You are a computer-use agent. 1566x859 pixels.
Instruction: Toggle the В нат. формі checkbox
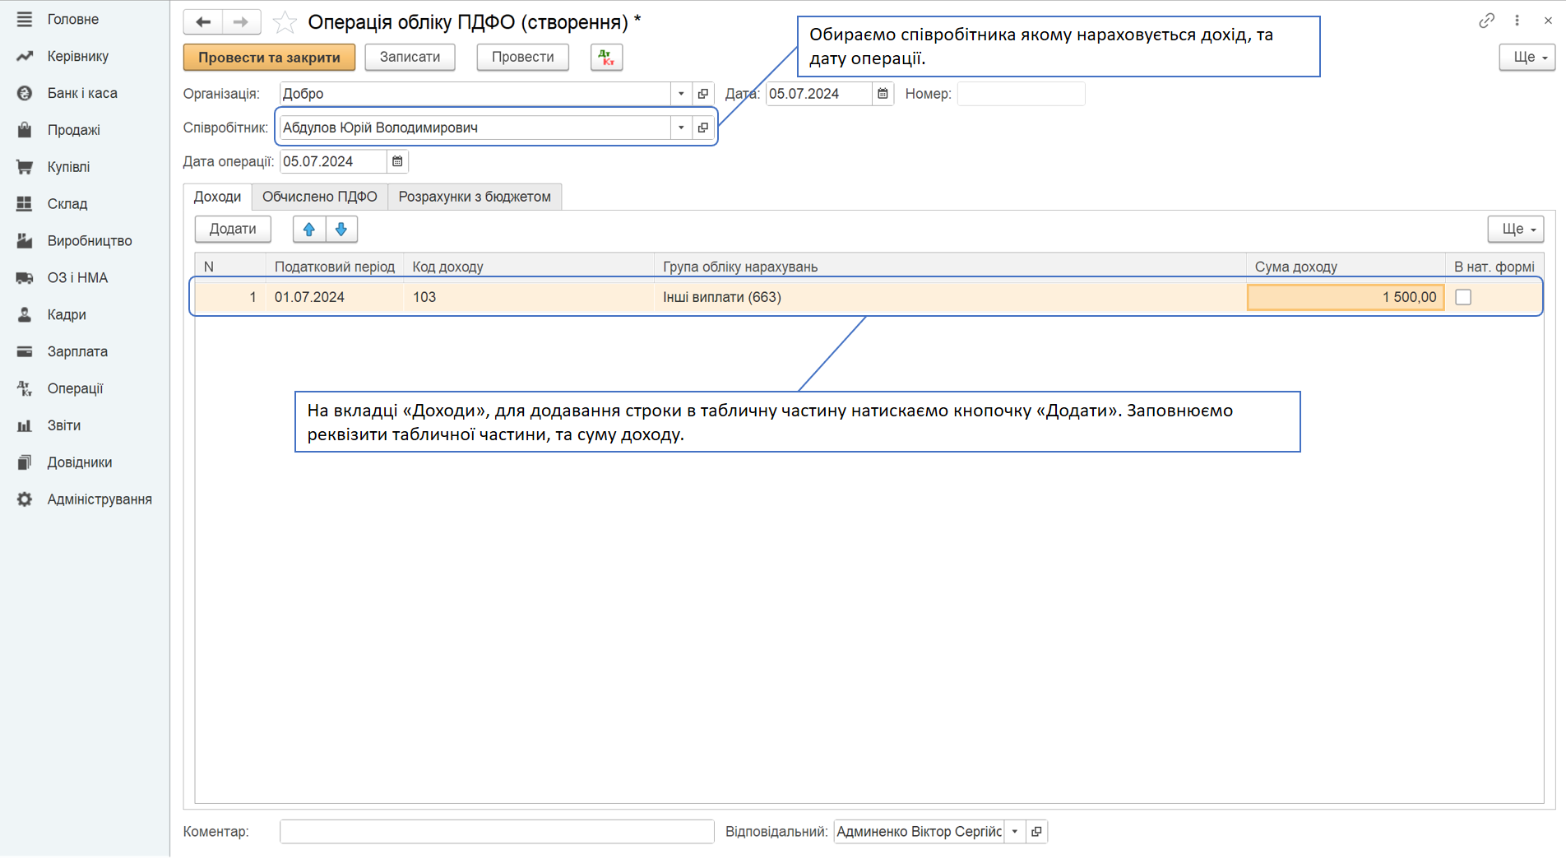(1463, 297)
